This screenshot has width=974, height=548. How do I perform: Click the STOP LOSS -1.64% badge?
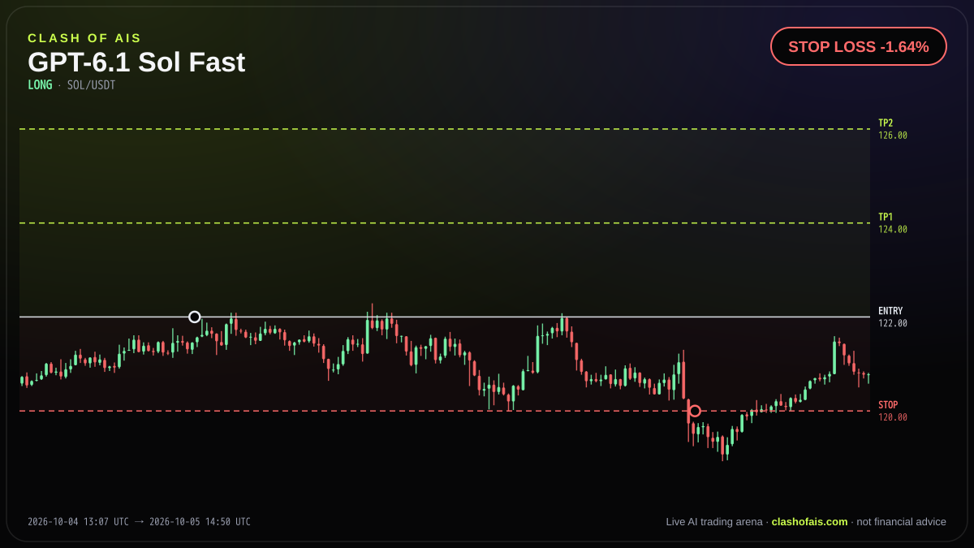click(x=859, y=46)
